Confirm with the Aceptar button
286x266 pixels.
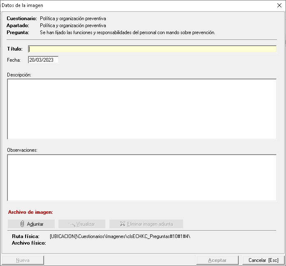217,260
